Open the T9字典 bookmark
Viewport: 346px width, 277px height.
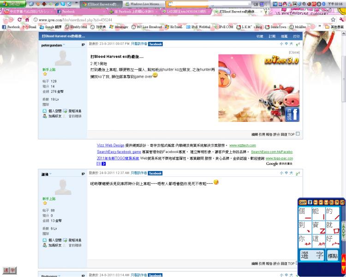[98, 27]
